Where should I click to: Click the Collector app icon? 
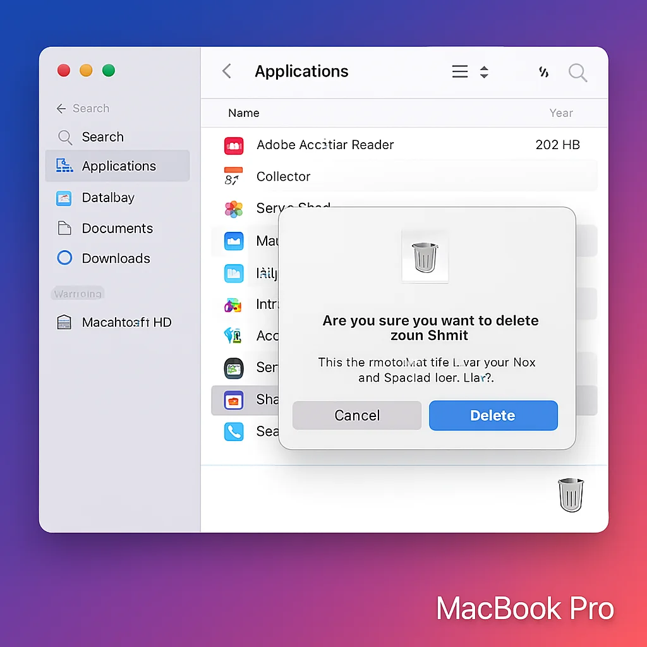click(x=233, y=176)
